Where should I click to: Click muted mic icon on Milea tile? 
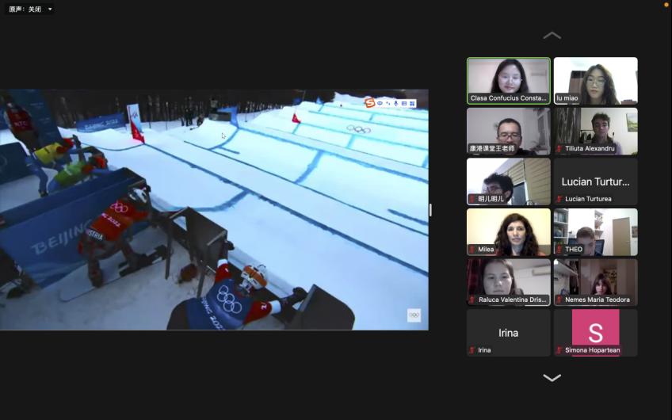(x=472, y=249)
